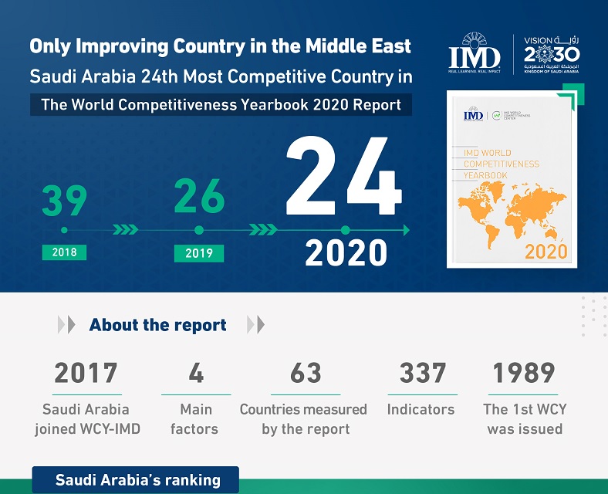Click the 1989 statistic number
Viewport: 608px width, 494px height.
pyautogui.click(x=524, y=373)
